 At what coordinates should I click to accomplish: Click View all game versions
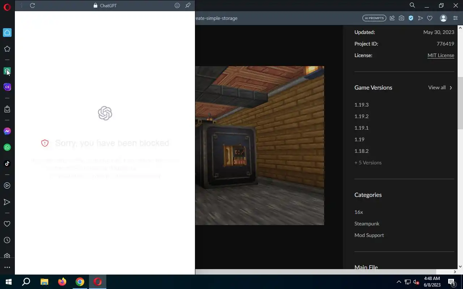pos(437,87)
